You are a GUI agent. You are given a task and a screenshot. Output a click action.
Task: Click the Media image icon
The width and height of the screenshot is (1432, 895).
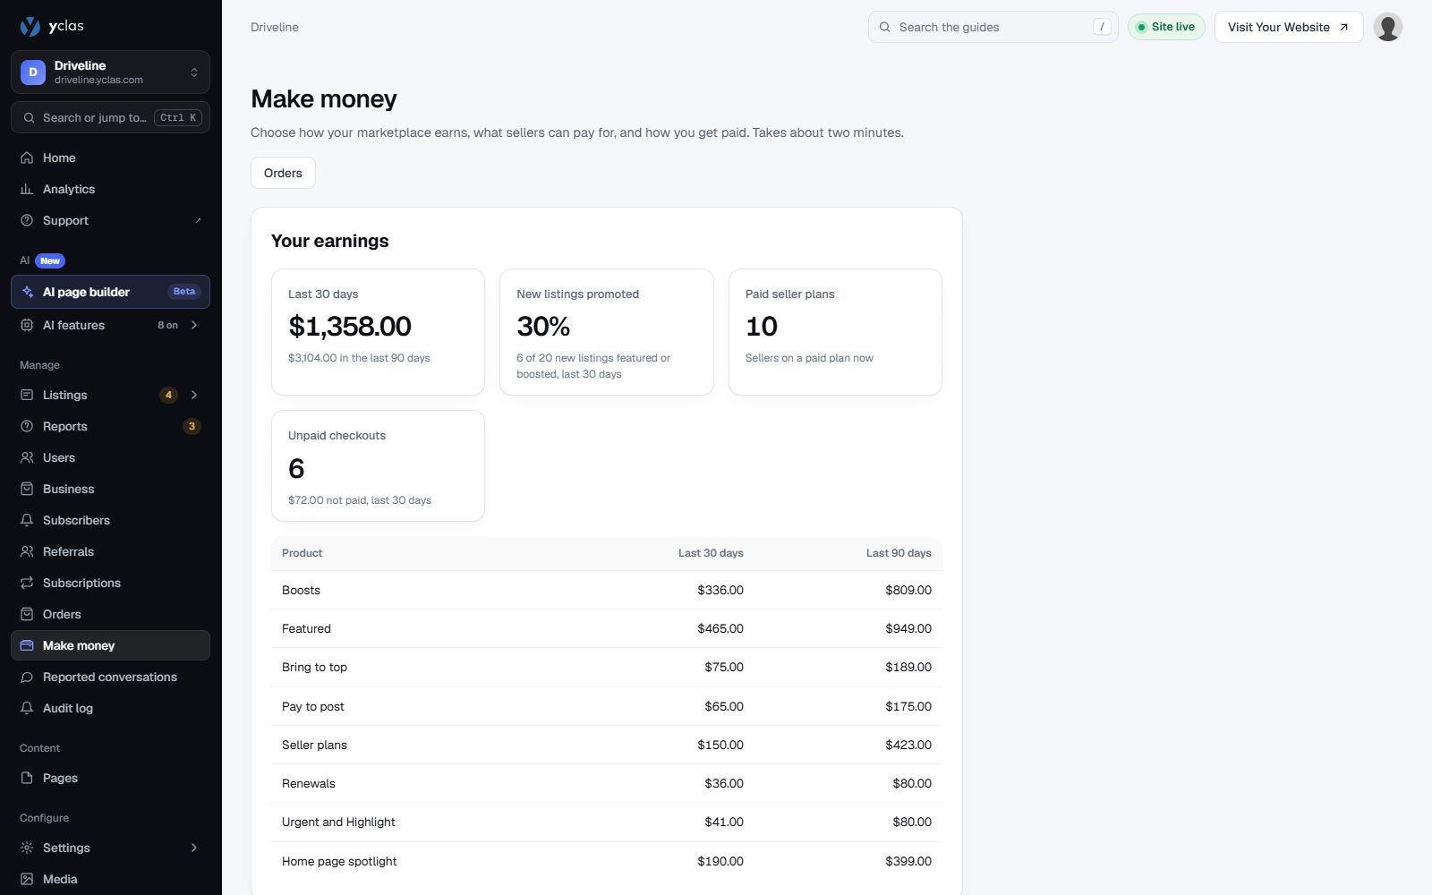coord(27,879)
